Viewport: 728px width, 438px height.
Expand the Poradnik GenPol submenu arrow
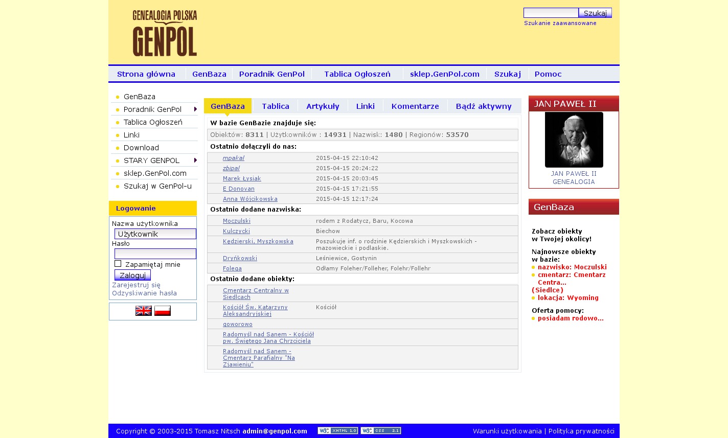(x=195, y=109)
